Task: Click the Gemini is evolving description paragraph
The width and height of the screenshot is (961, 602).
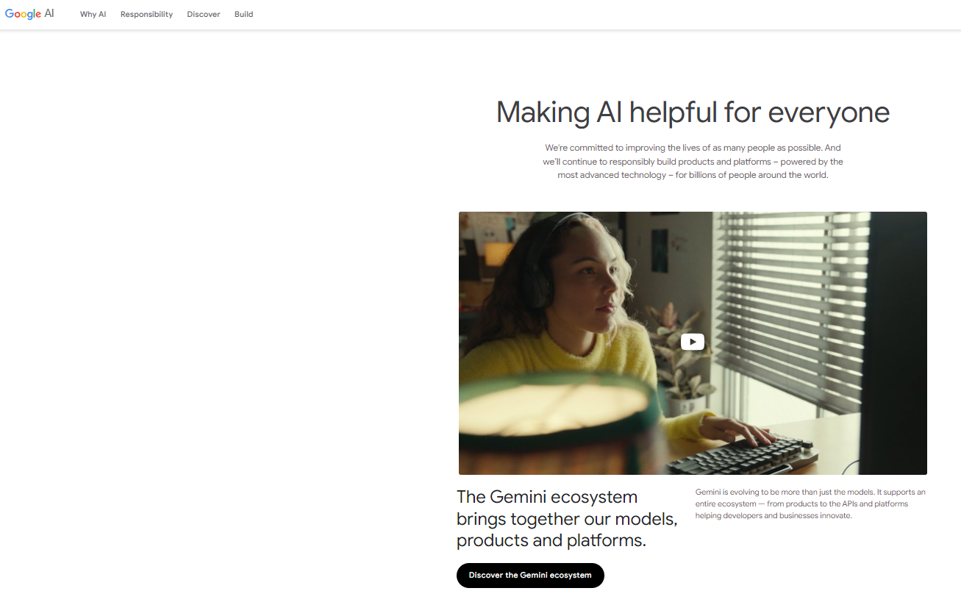Action: pyautogui.click(x=810, y=504)
